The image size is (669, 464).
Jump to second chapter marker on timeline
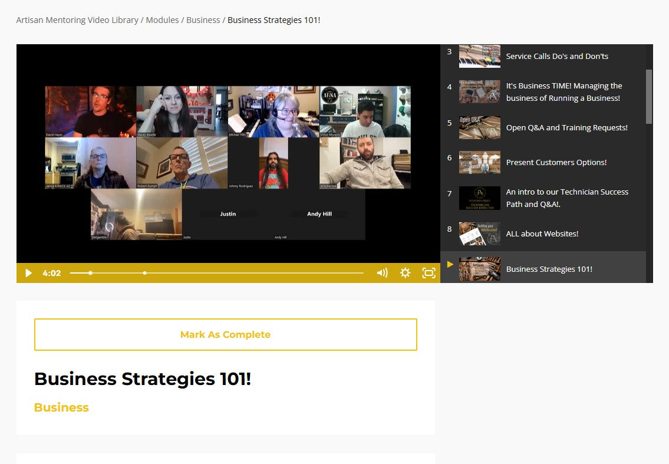145,273
